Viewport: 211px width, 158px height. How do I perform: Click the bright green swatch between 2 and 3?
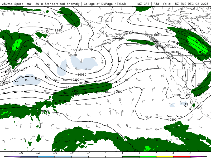[148, 157]
